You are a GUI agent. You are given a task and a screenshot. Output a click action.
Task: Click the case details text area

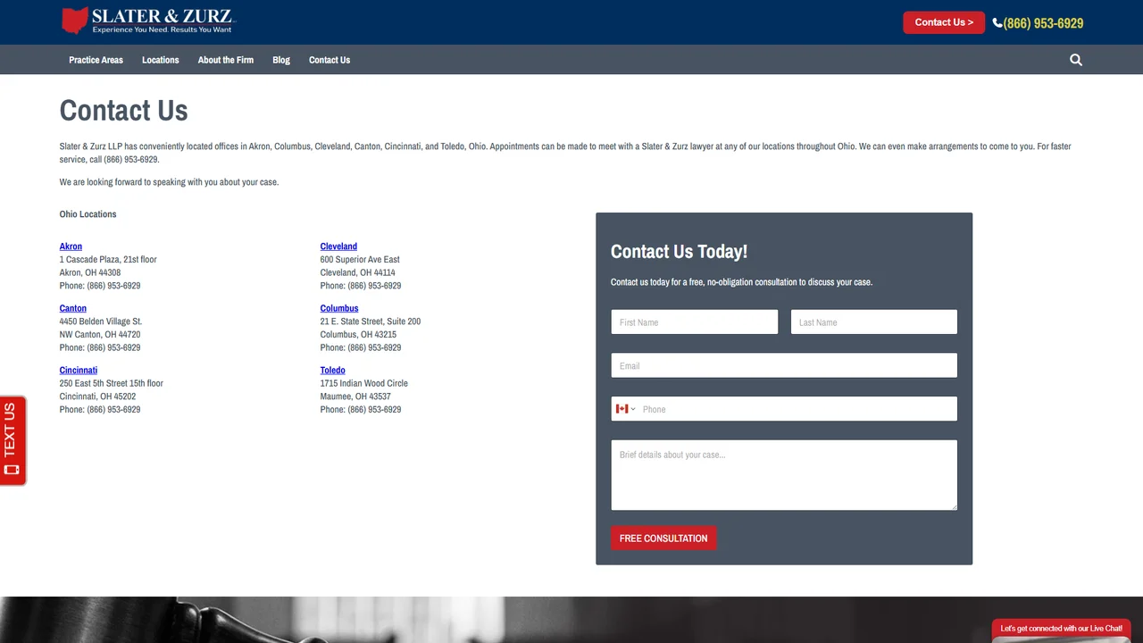coord(784,475)
